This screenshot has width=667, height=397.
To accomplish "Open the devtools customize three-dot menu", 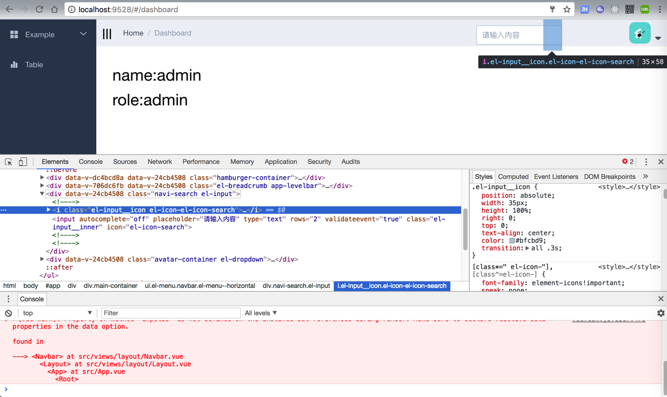I will (x=646, y=162).
